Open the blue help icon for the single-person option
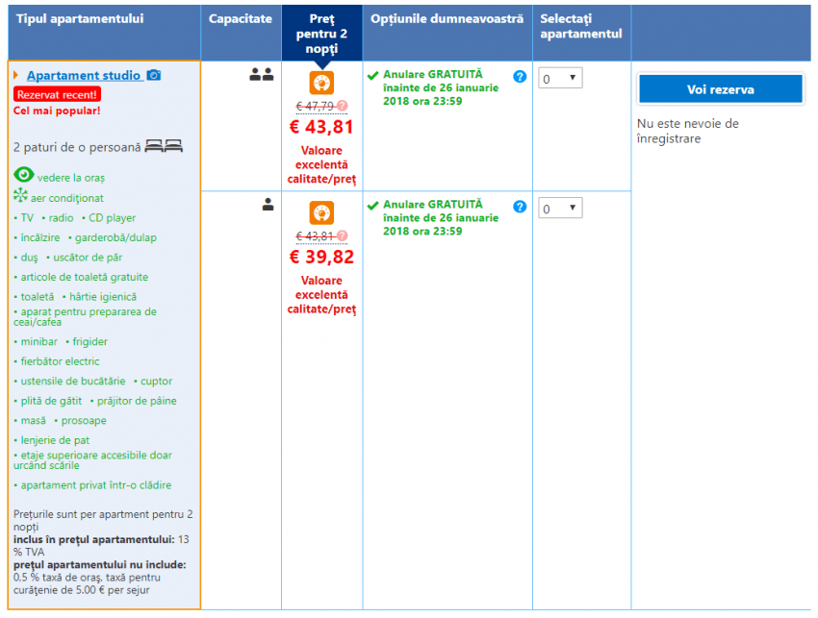Screen dimensions: 818x618 click(520, 207)
